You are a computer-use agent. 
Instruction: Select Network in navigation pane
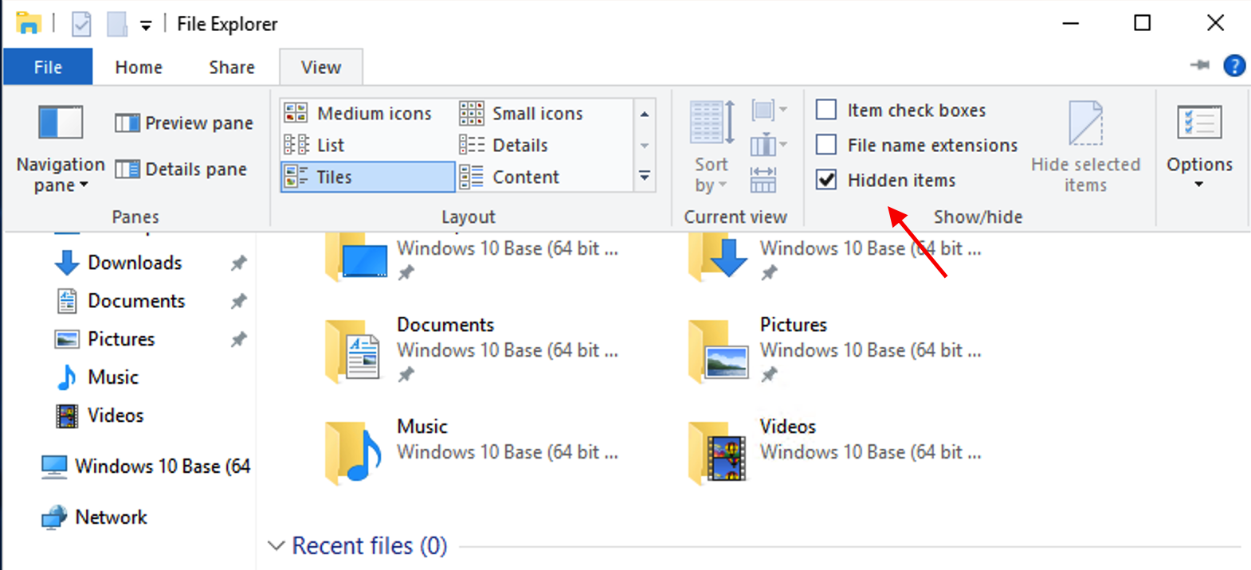94,517
